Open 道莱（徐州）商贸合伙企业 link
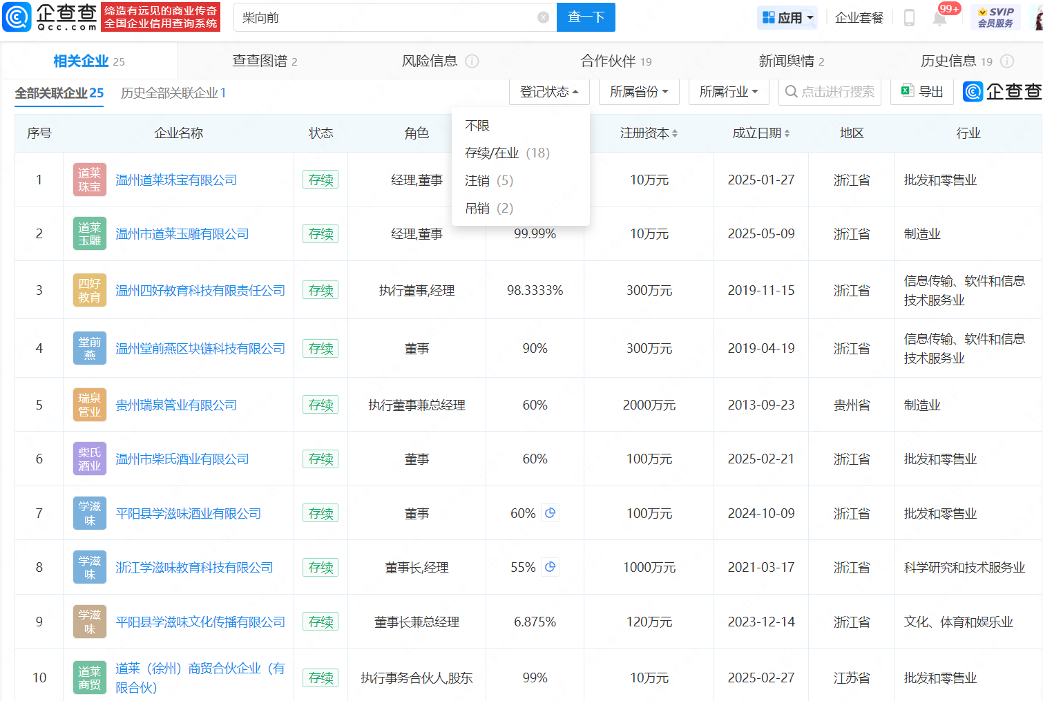Viewport: 1043px width, 701px height. click(200, 678)
